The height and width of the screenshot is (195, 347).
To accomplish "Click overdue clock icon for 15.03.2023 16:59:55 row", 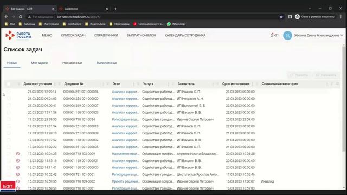I will 18,181.
